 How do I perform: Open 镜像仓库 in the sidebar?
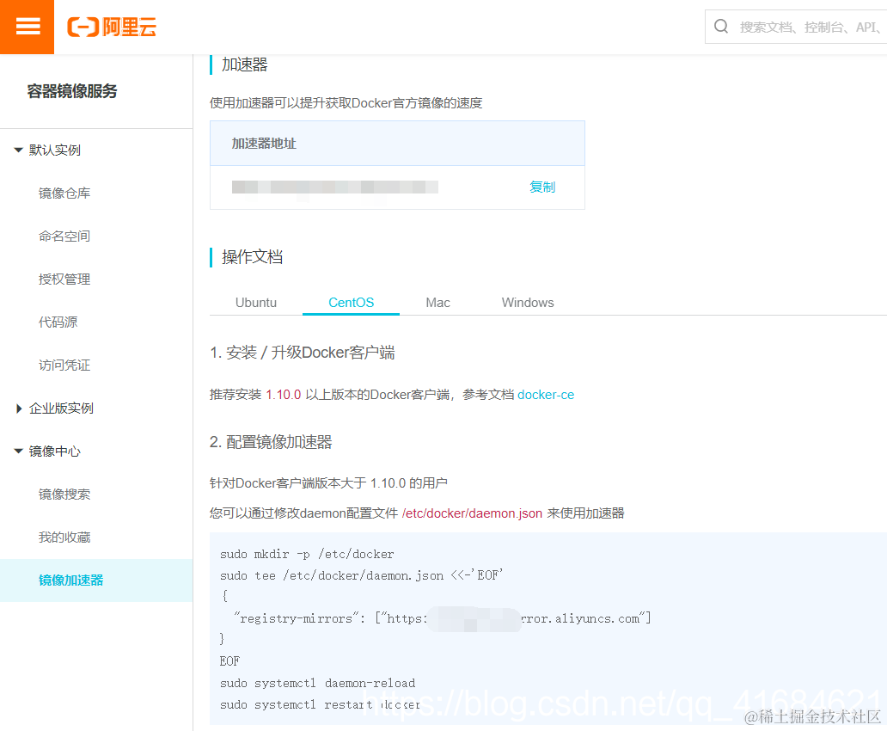[64, 193]
